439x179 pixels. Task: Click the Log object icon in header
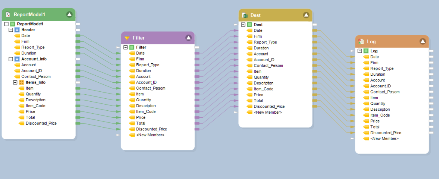(361, 42)
